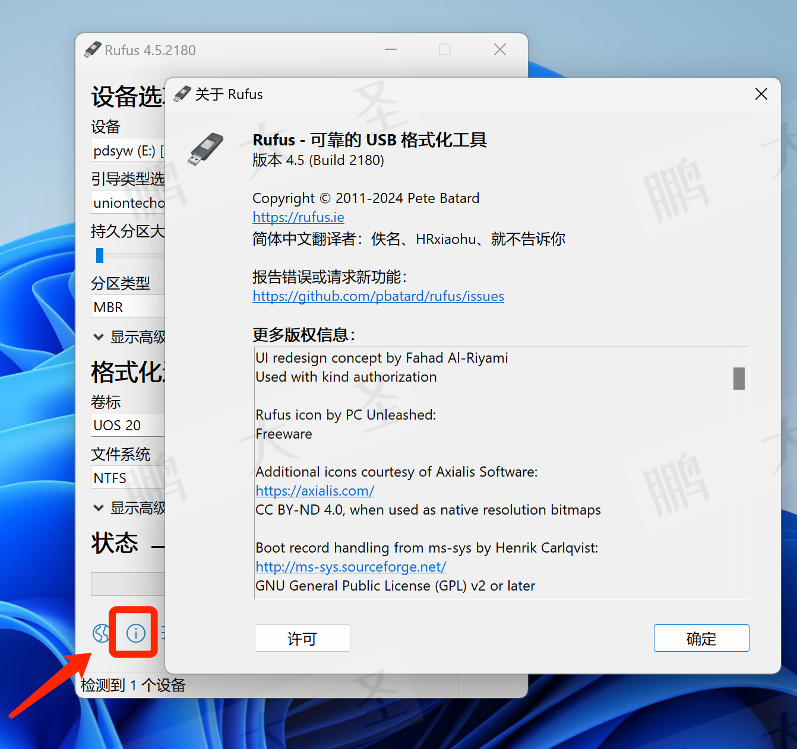Screen dimensions: 797x749
Task: Click the GNU General Public License line
Action: pos(395,586)
